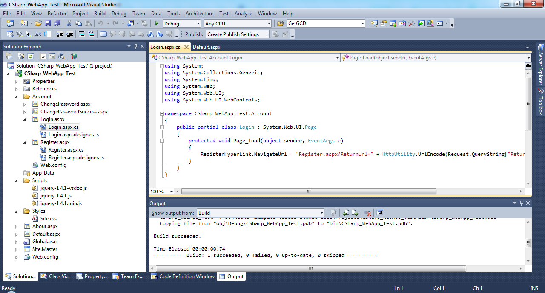The height and width of the screenshot is (293, 545).
Task: Click the Cut scissors icon in toolbar
Action: click(x=69, y=24)
